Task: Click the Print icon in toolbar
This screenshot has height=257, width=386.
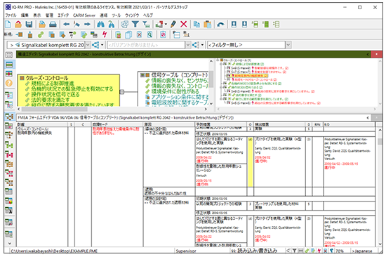Action: [53, 24]
